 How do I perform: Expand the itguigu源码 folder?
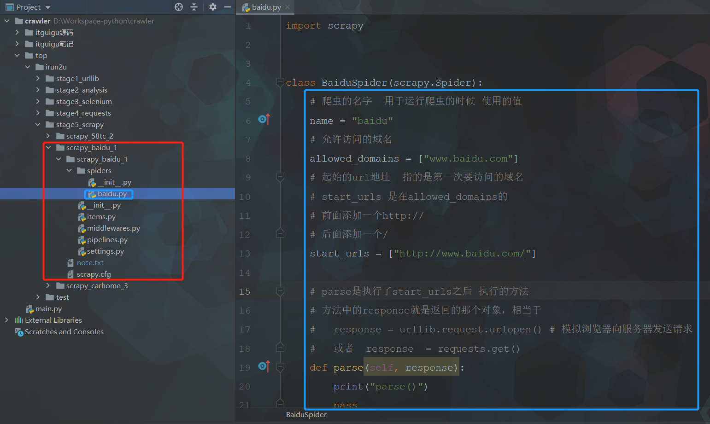pyautogui.click(x=17, y=32)
